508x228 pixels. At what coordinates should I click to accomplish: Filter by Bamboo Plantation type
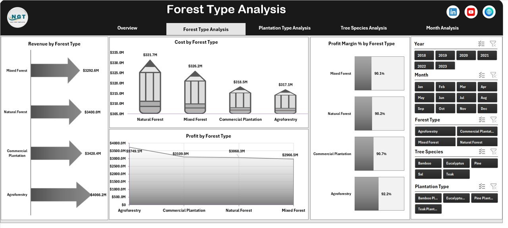tap(428, 198)
